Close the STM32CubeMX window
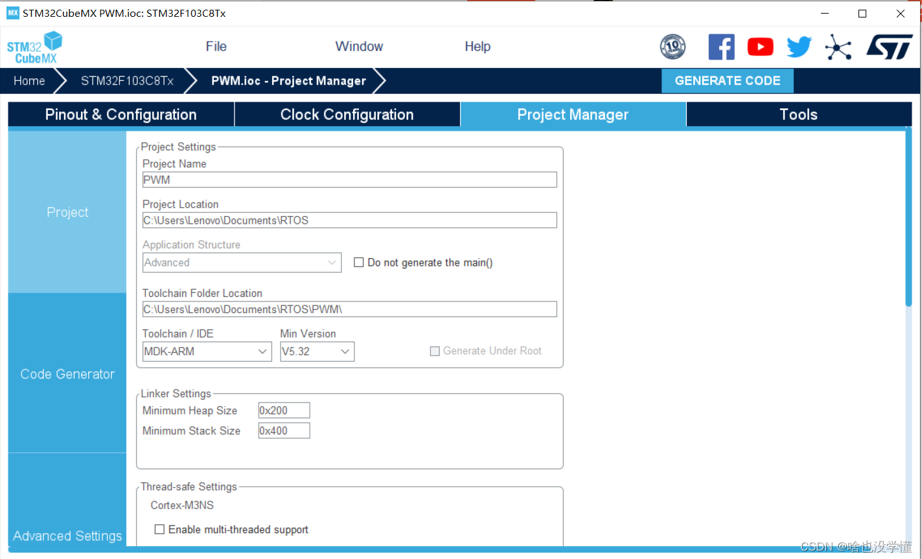The image size is (922, 559). coord(901,13)
